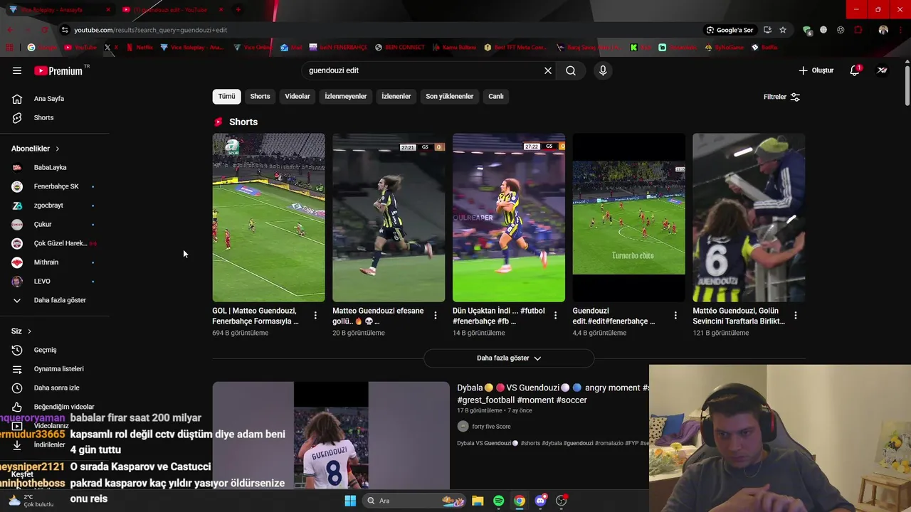
Task: Open the Mithrain subscription channel
Action: pos(46,262)
